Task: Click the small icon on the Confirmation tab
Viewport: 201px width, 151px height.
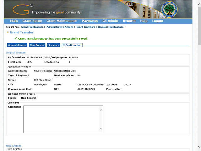Action: [x=64, y=45]
